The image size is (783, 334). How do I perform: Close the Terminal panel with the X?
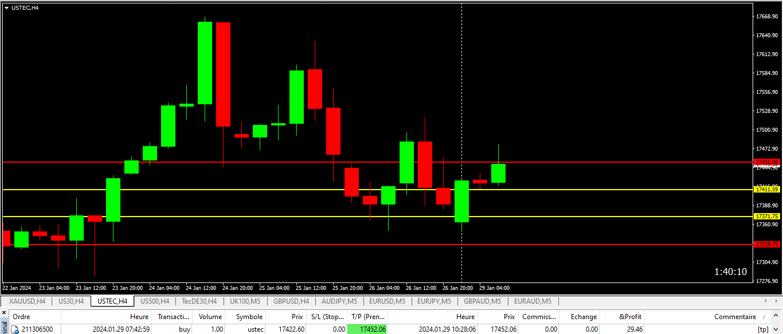click(5, 313)
